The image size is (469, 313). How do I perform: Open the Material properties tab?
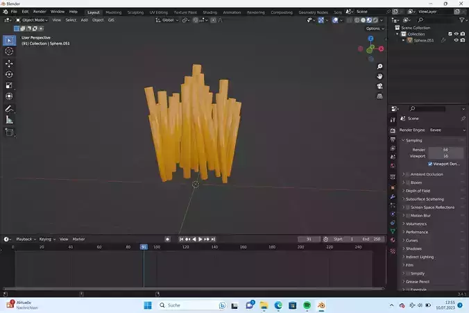point(393,239)
